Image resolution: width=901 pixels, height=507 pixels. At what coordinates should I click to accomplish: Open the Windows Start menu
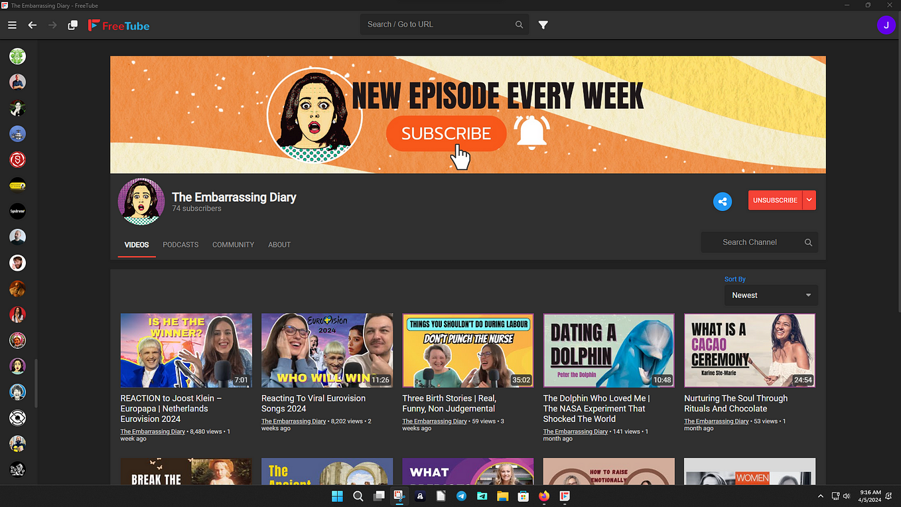(x=337, y=496)
